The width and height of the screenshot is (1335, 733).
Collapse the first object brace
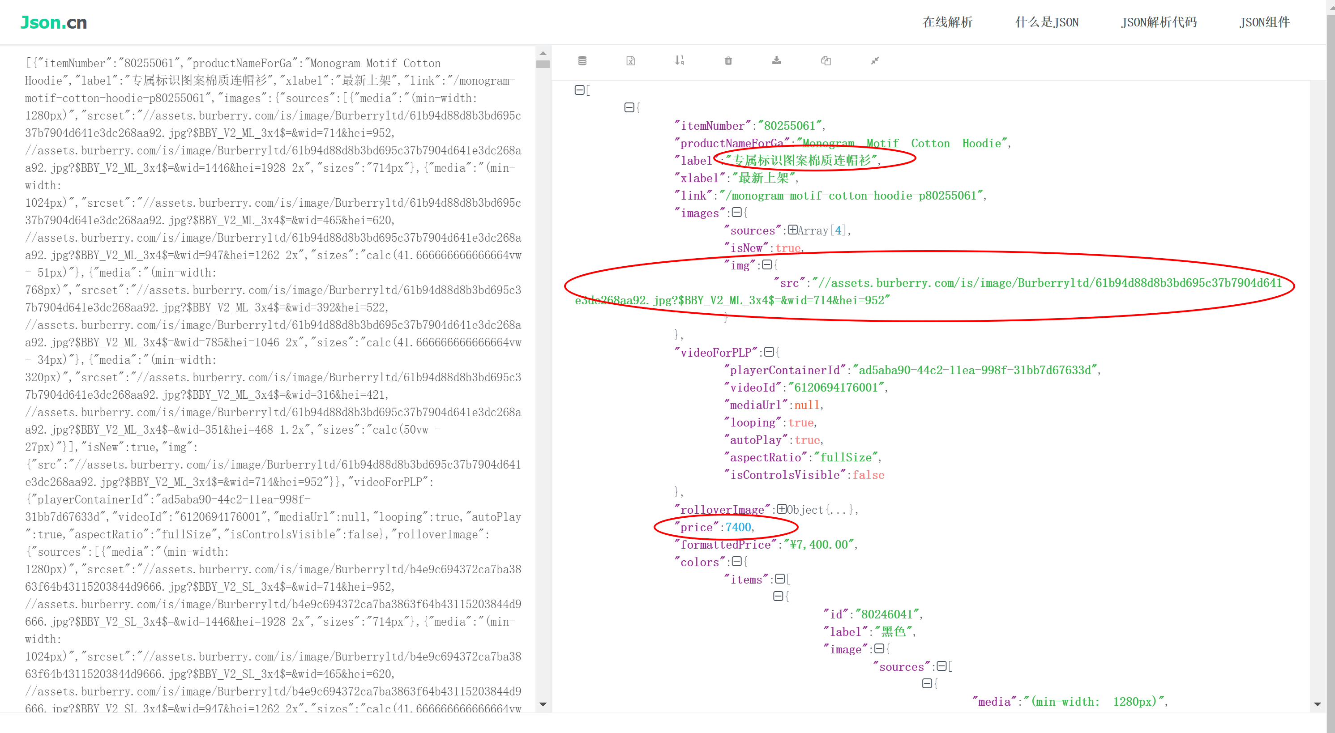[x=629, y=108]
